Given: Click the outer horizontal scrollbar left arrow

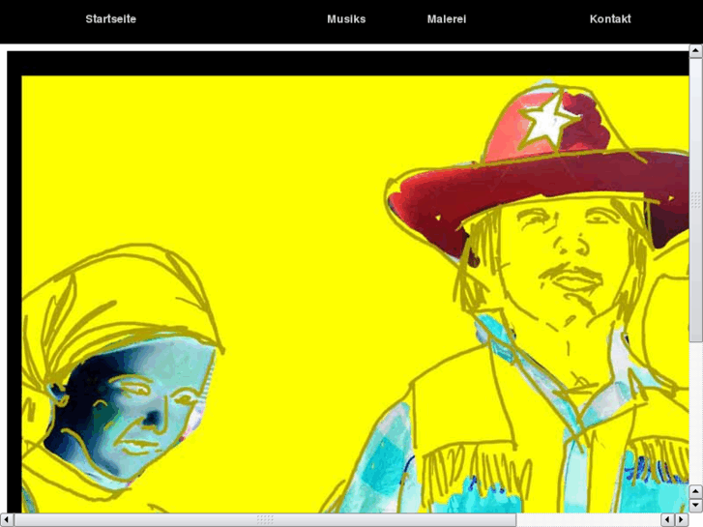Looking at the screenshot, I should click(x=6, y=519).
